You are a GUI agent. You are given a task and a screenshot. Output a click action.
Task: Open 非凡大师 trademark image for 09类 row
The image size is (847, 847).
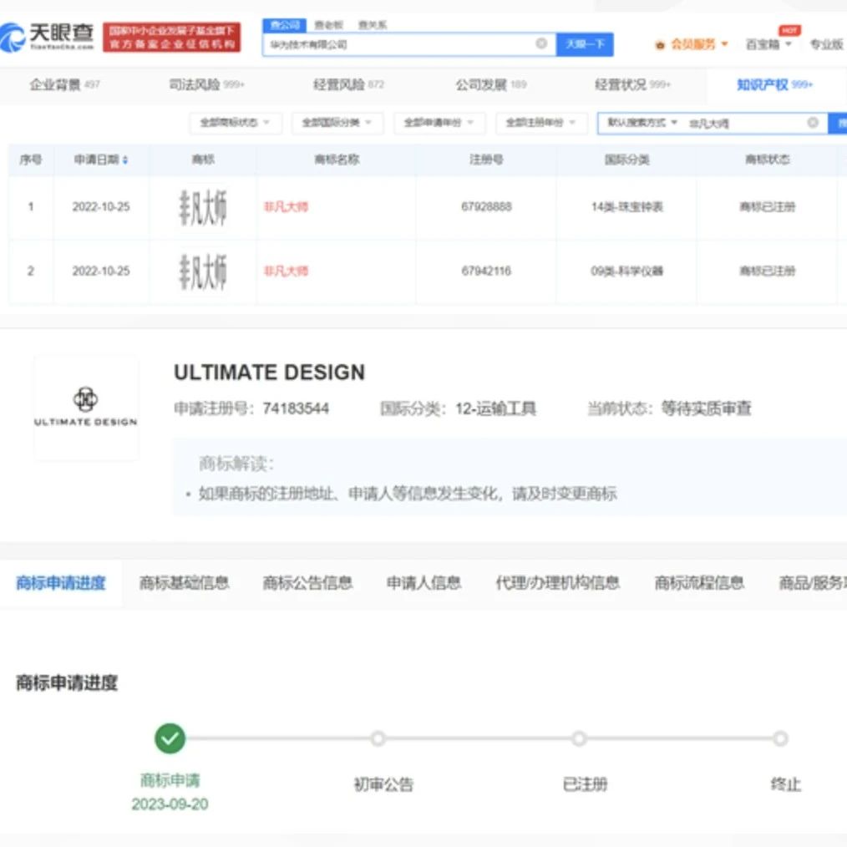coord(203,271)
